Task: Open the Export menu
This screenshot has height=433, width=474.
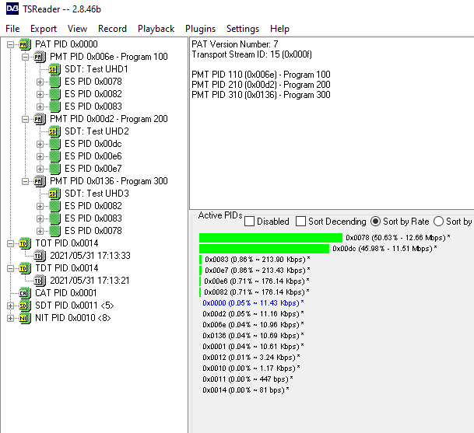Action: [x=44, y=29]
